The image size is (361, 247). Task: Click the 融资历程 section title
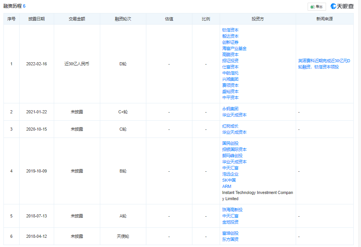click(12, 6)
